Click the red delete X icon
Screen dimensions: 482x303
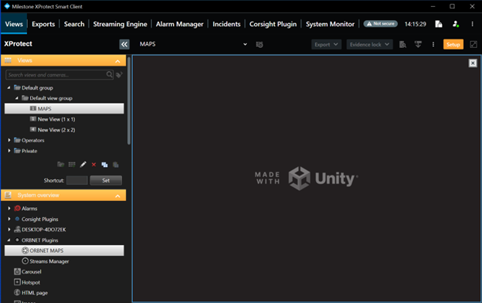93,165
